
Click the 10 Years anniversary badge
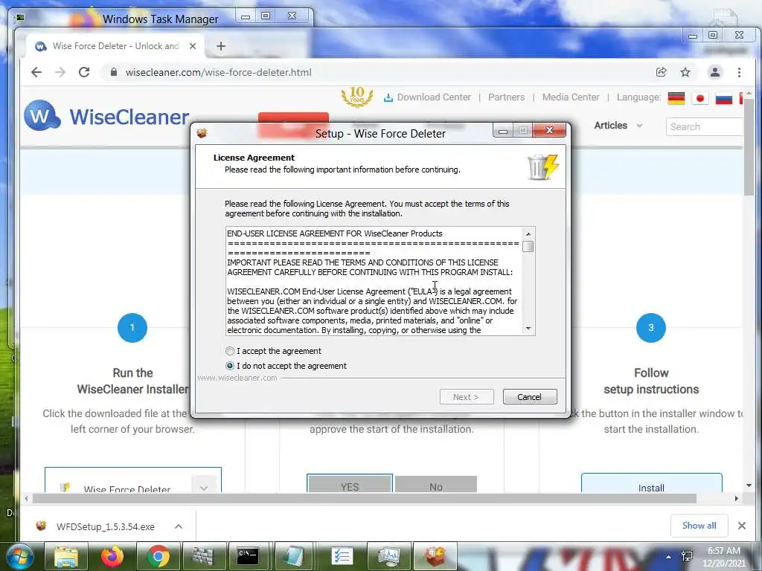(357, 96)
